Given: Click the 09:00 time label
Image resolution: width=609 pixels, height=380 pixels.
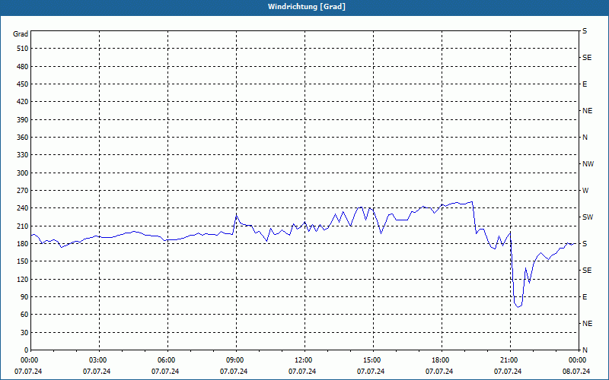Looking at the screenshot, I should coord(234,360).
